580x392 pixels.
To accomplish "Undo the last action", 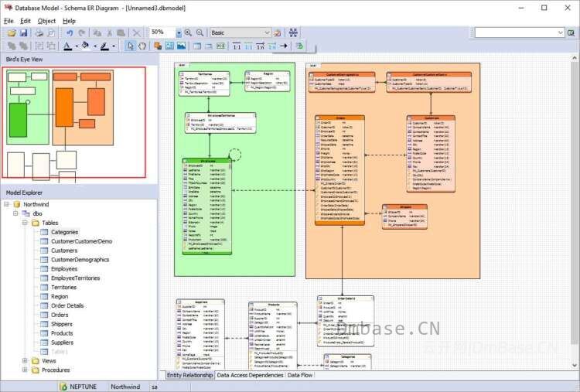I will pos(69,33).
